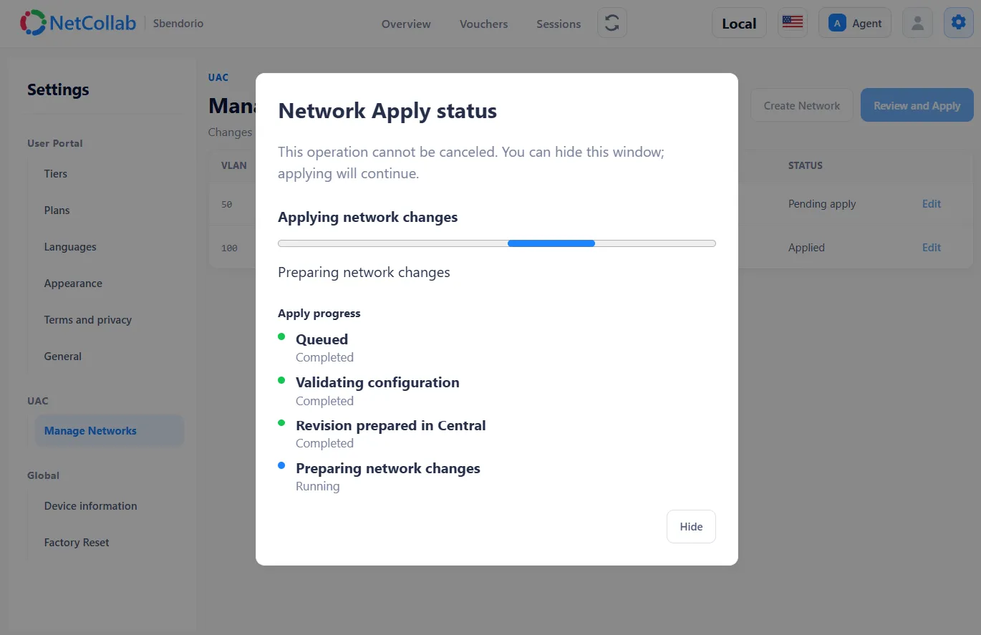The width and height of the screenshot is (981, 635).
Task: Click the Queued step label
Action: 322,339
